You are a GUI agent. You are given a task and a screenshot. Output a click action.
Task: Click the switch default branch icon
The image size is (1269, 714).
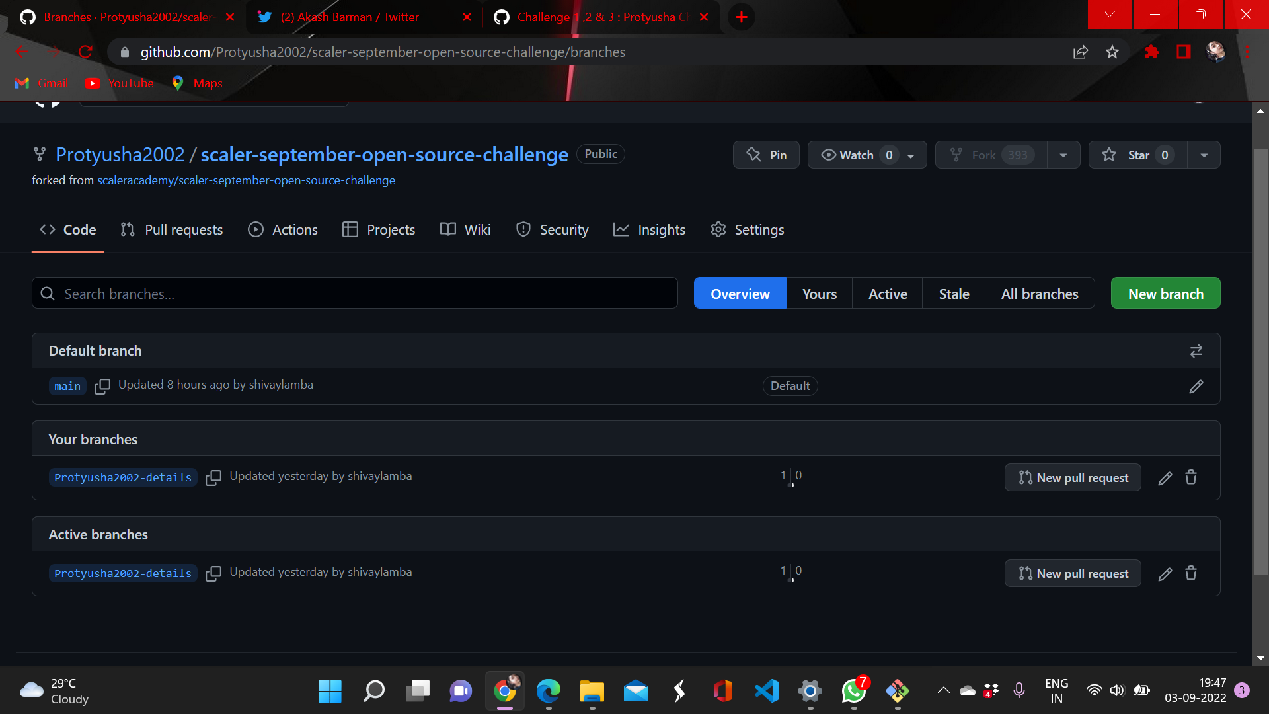1196,351
